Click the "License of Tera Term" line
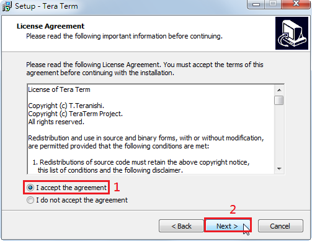 (x=59, y=89)
